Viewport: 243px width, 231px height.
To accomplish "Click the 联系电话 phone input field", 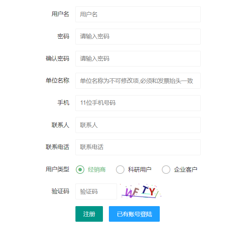I will pos(138,147).
